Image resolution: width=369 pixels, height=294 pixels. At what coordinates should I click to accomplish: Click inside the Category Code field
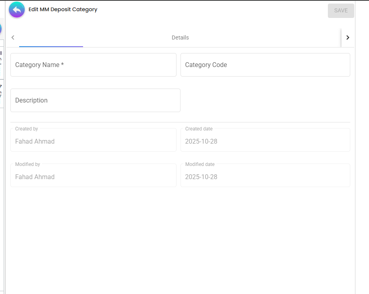pos(265,65)
